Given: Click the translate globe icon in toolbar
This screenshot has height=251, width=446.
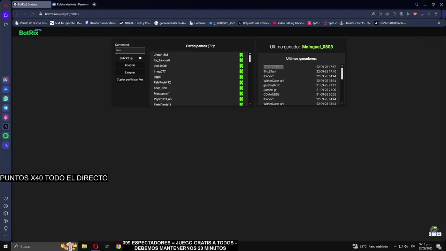Looking at the screenshot, I should pos(401,14).
